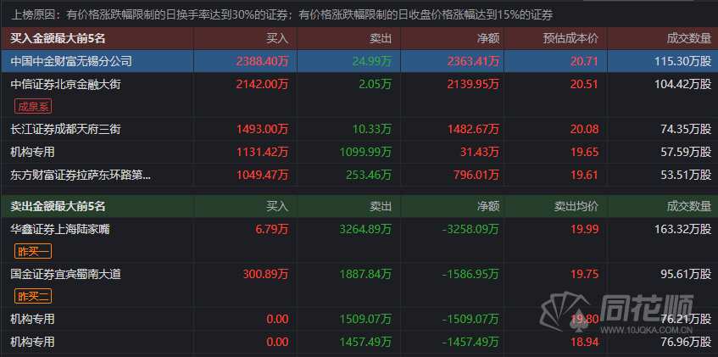Click the buy value 1049.47万

pyautogui.click(x=263, y=175)
